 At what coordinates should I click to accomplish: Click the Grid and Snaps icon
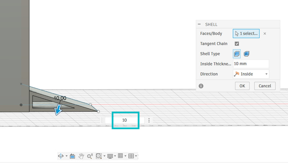121,156
